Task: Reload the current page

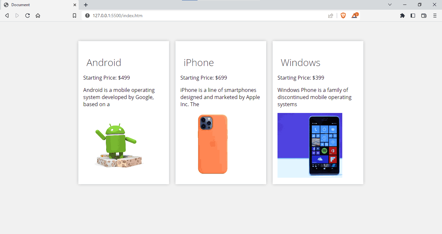Action: [x=28, y=15]
